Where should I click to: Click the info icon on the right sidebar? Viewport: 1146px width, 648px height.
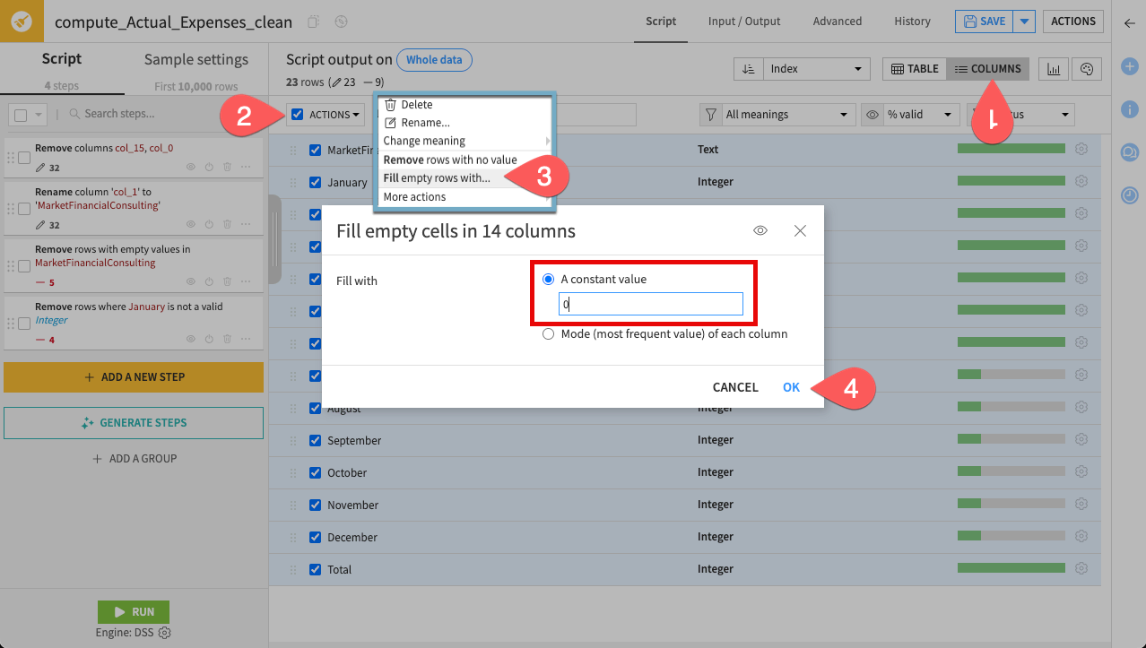(x=1129, y=108)
